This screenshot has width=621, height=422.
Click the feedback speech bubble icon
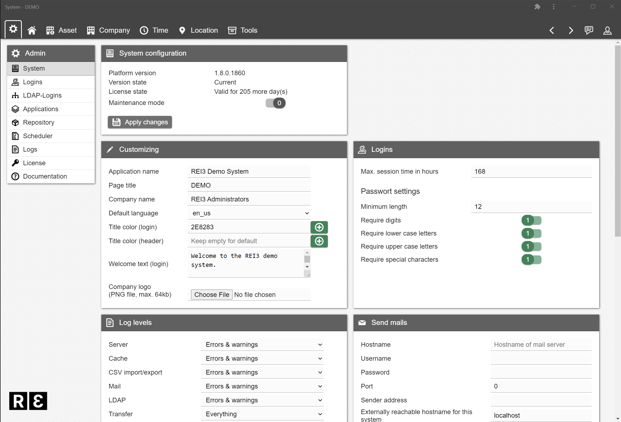589,30
